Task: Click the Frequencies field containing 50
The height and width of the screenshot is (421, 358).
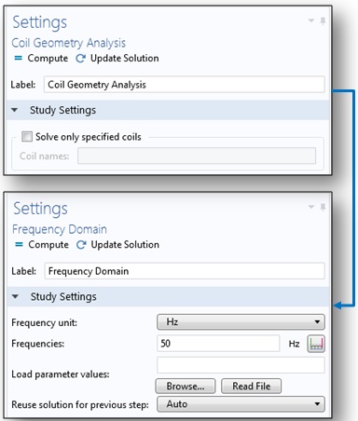Action: point(218,344)
